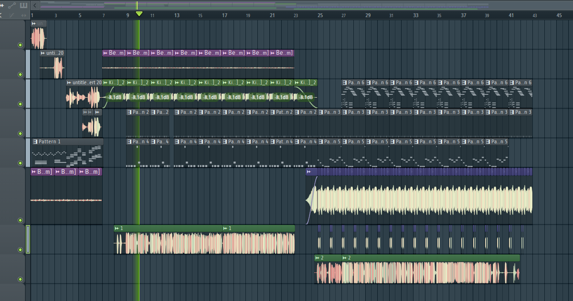Open clip menu icon of 'Pattern 1' clip
The image size is (573, 301).
click(x=35, y=142)
